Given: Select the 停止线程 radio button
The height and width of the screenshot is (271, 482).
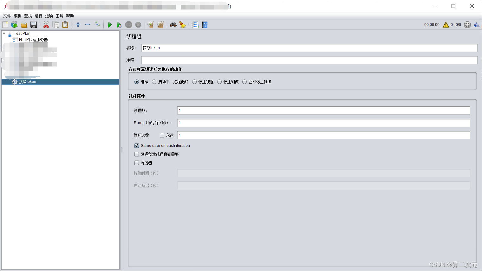Looking at the screenshot, I should pos(194,82).
